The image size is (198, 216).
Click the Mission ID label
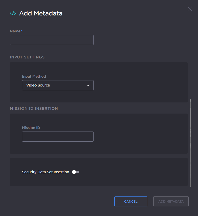point(31,128)
